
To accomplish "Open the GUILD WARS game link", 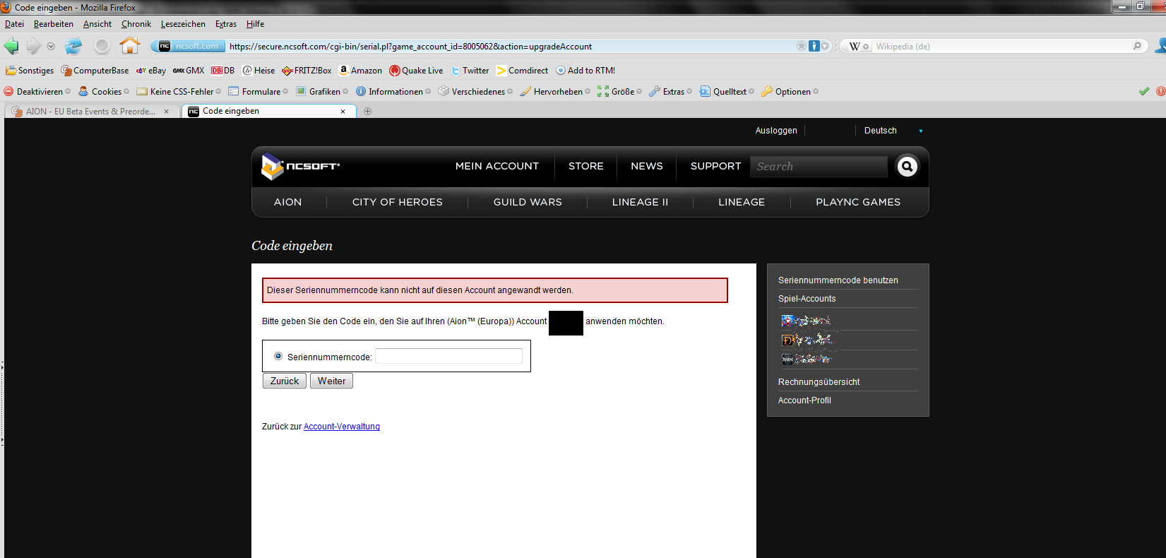I will 528,202.
